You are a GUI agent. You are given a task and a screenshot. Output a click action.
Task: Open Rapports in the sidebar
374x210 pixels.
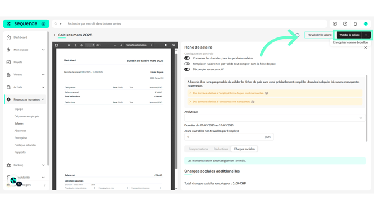pyautogui.click(x=20, y=152)
